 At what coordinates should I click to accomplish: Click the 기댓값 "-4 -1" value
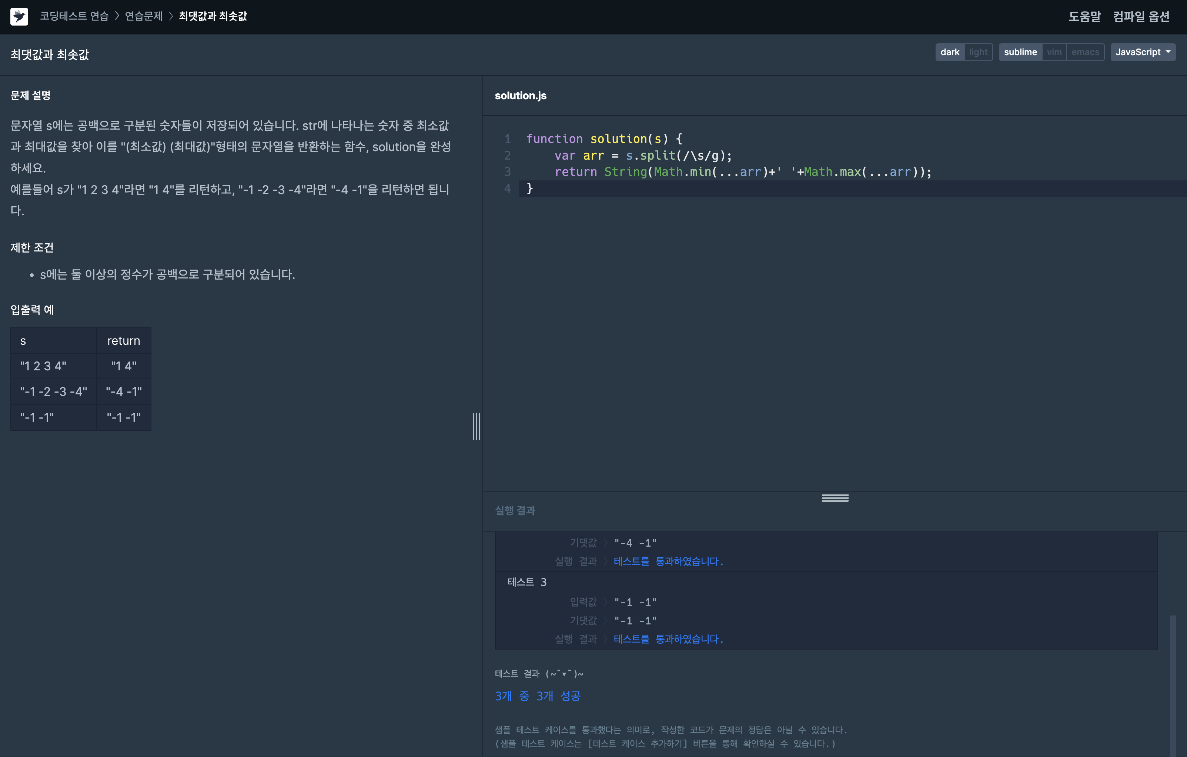pos(635,543)
